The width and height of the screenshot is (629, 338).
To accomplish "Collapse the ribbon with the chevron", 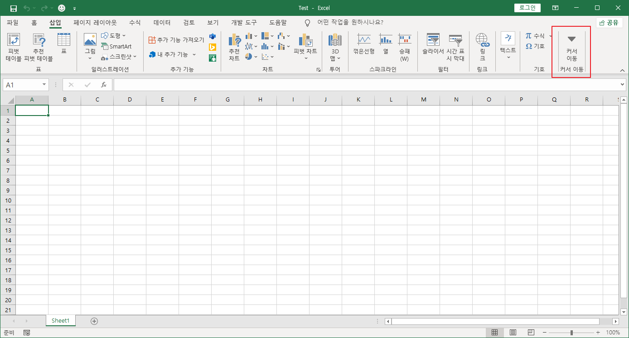I will [x=622, y=70].
